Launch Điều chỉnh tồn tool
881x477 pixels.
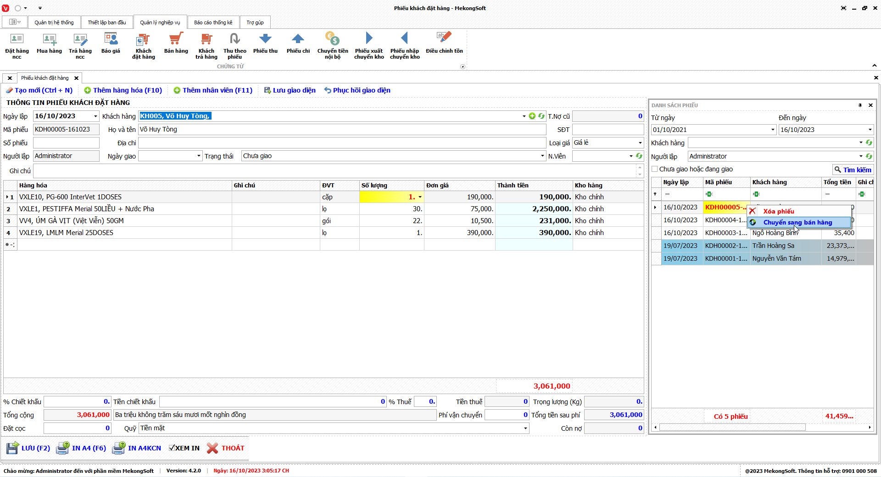444,44
